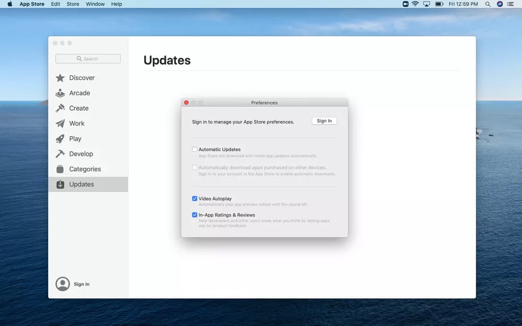Click Sign In text in sidebar
The image size is (522, 326).
82,284
